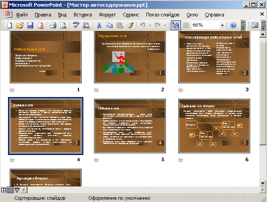Click the transition star icon under slide 3

click(181, 90)
